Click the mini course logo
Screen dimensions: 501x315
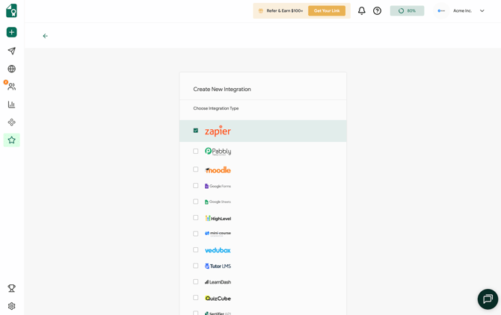[218, 234]
